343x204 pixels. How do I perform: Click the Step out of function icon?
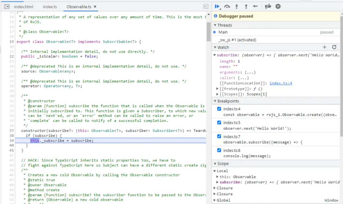pyautogui.click(x=246, y=6)
